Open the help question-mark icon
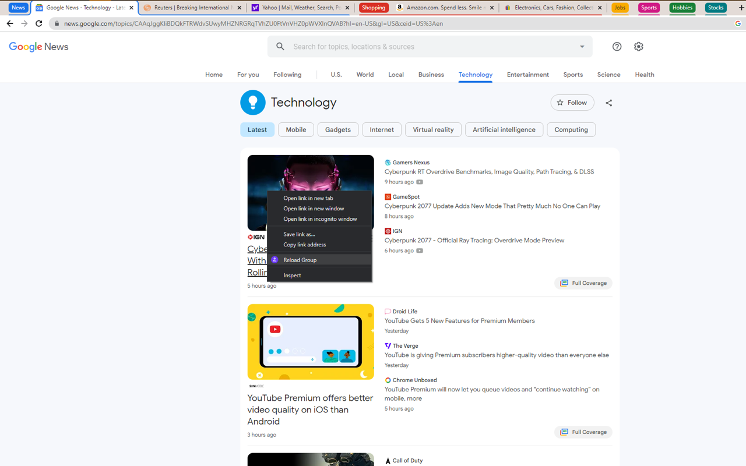The height and width of the screenshot is (466, 746). pos(617,46)
